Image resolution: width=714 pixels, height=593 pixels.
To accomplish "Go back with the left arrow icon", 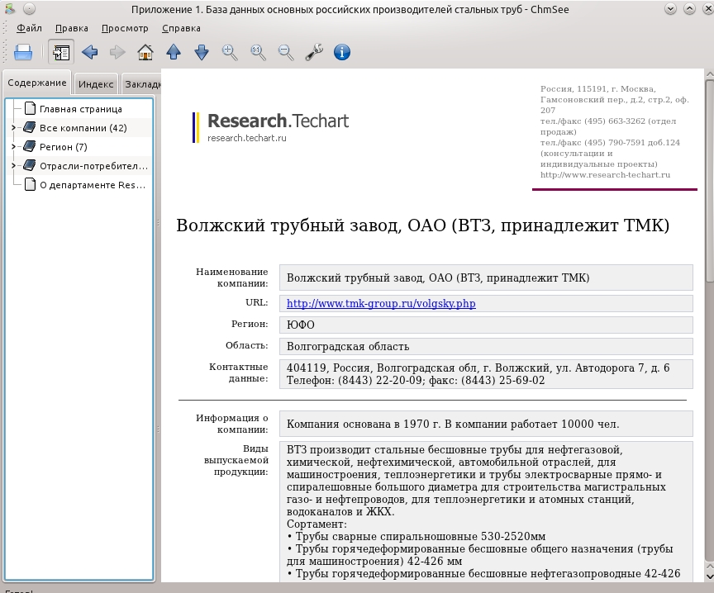I will (x=90, y=52).
